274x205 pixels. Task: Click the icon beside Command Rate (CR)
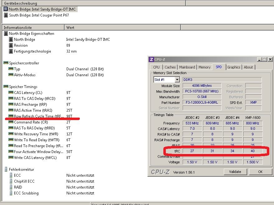[x=11, y=122]
